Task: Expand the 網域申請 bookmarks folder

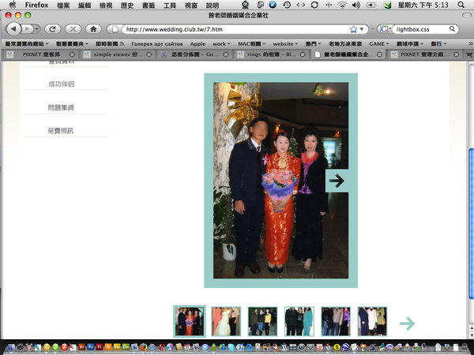Action: (x=409, y=43)
